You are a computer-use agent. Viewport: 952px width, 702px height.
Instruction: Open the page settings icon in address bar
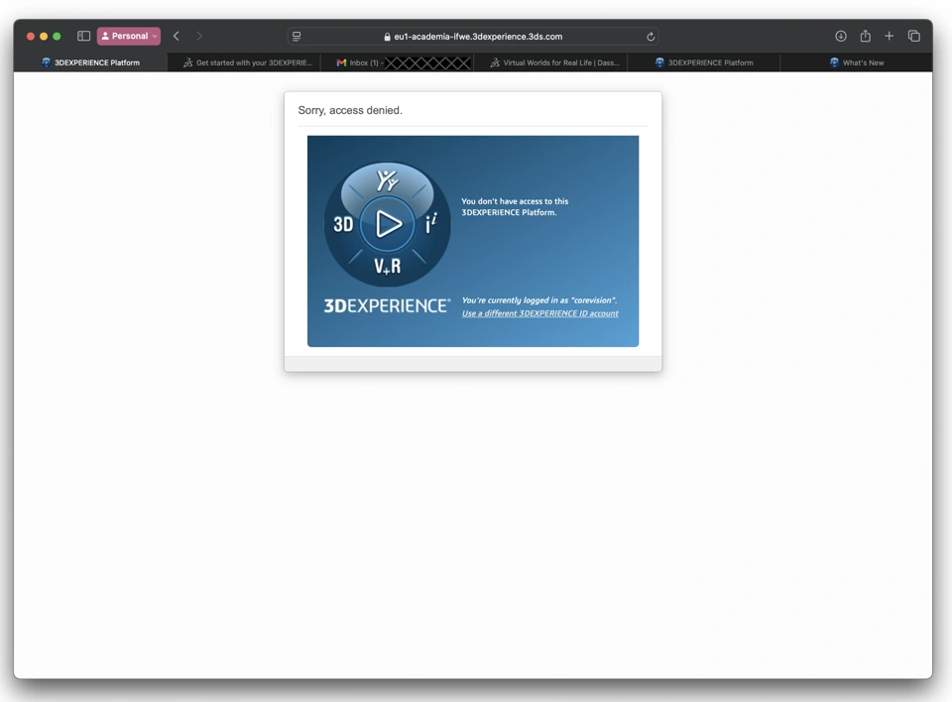(x=297, y=37)
